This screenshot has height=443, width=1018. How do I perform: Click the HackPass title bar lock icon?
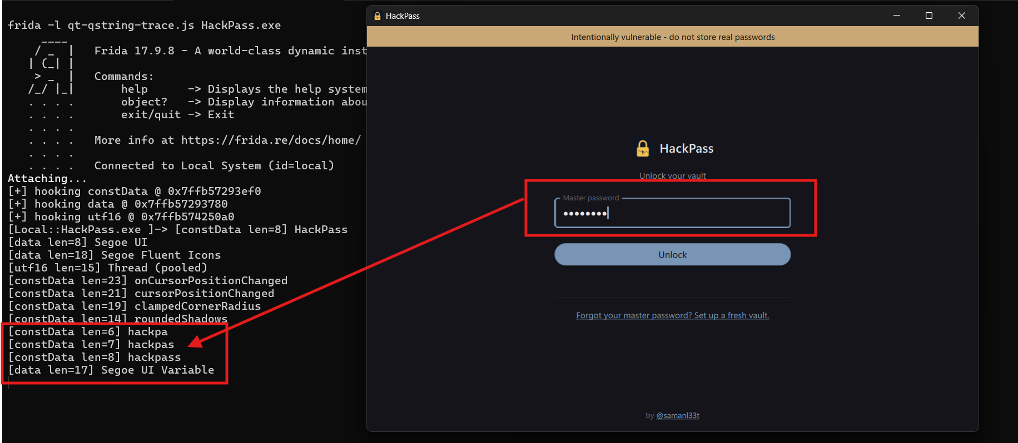point(378,16)
